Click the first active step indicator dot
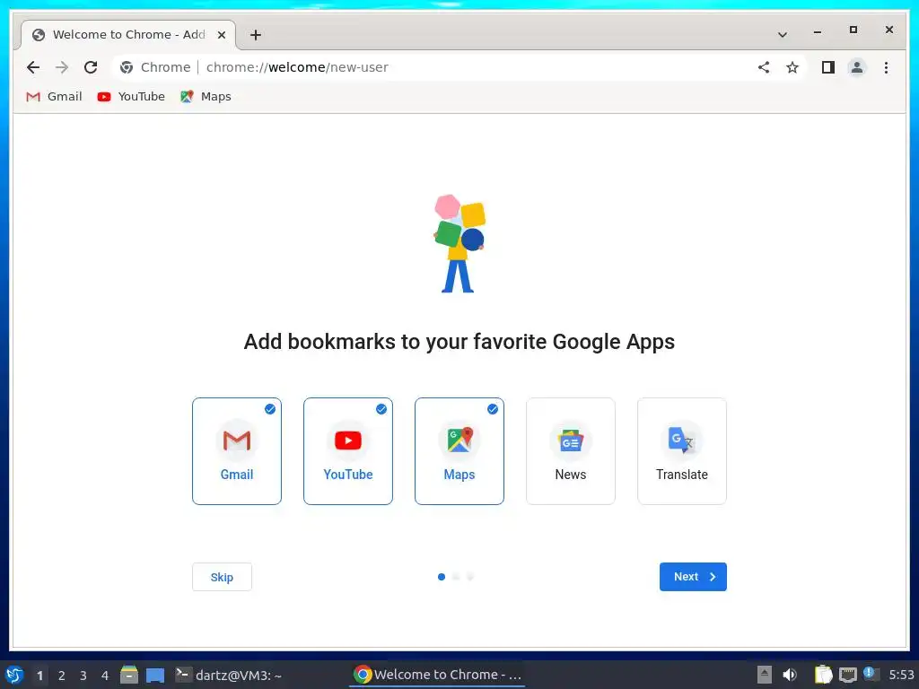 pos(442,577)
